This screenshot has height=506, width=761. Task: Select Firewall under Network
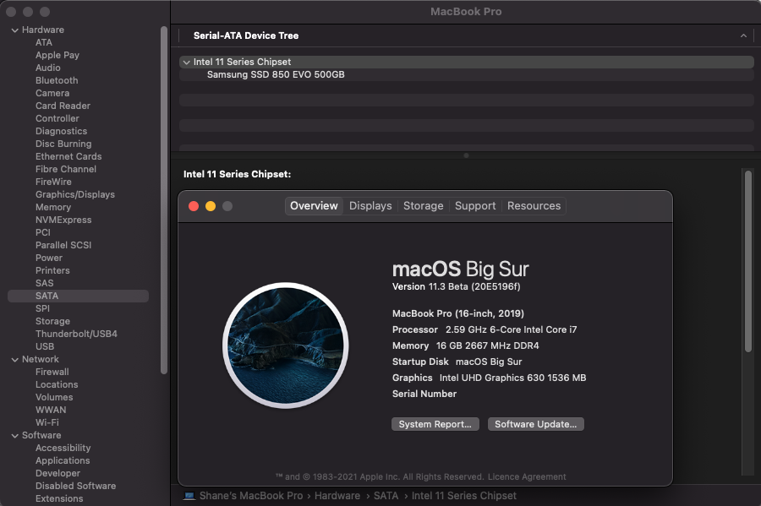52,373
